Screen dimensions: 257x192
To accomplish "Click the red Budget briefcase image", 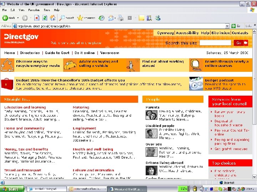I will (7, 84).
